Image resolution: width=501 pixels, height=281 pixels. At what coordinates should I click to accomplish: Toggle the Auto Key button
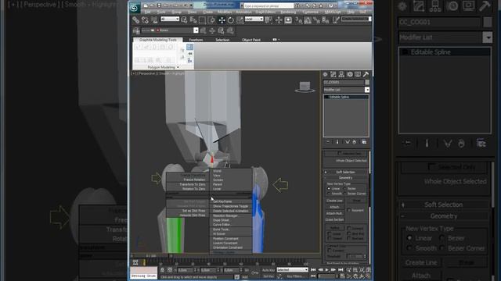click(x=268, y=270)
